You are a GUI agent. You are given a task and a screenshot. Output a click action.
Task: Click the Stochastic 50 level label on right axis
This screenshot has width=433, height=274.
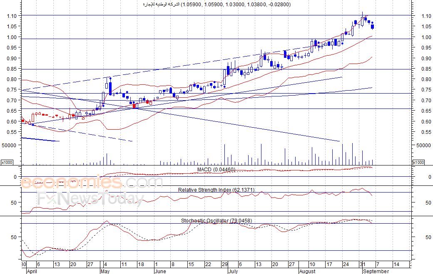(x=428, y=237)
